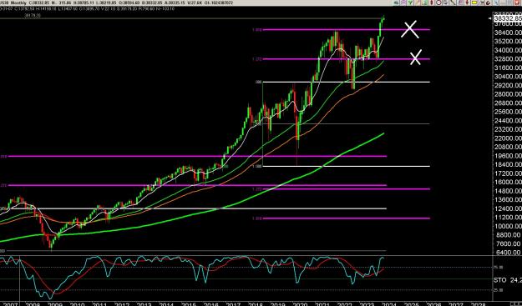Click the 18400.00 price axis label
This screenshot has height=306, width=522.
pos(509,164)
